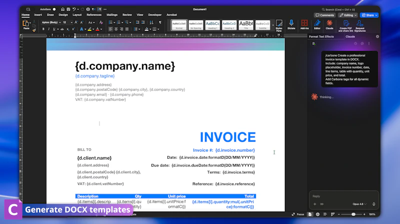The height and width of the screenshot is (224, 400).
Task: Switch to Web Layout view
Action: pos(317,215)
